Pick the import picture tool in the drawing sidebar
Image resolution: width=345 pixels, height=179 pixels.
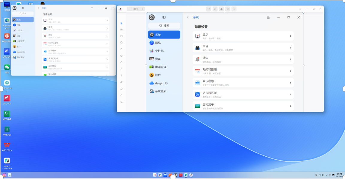pos(121,29)
